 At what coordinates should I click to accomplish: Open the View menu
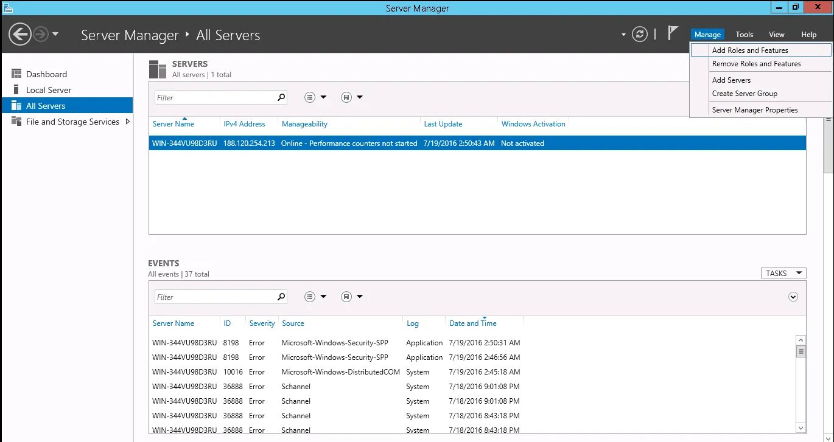pos(776,35)
